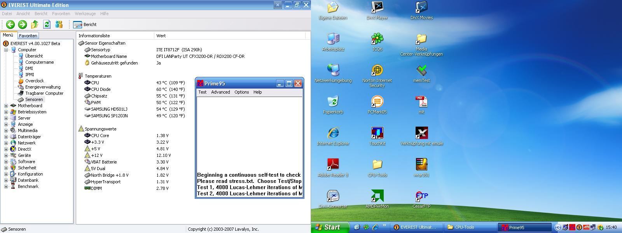Image resolution: width=622 pixels, height=233 pixels.
Task: Open the Options menu in Prime95
Action: pyautogui.click(x=241, y=92)
